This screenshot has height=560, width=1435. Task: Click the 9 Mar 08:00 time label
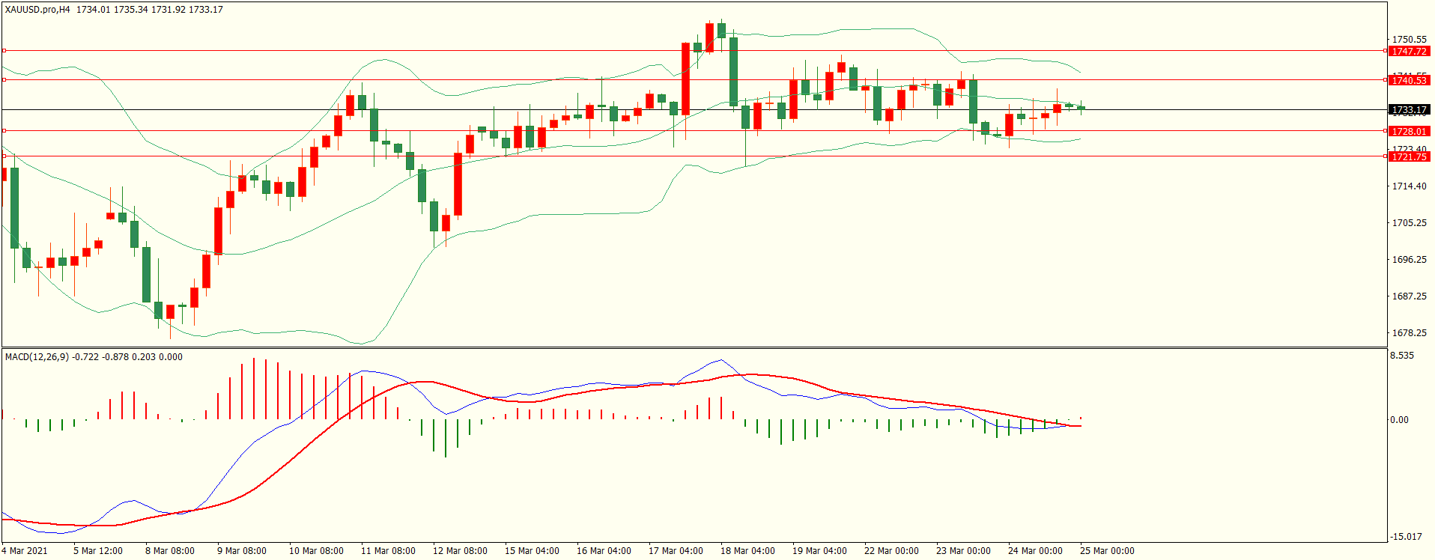pyautogui.click(x=242, y=551)
